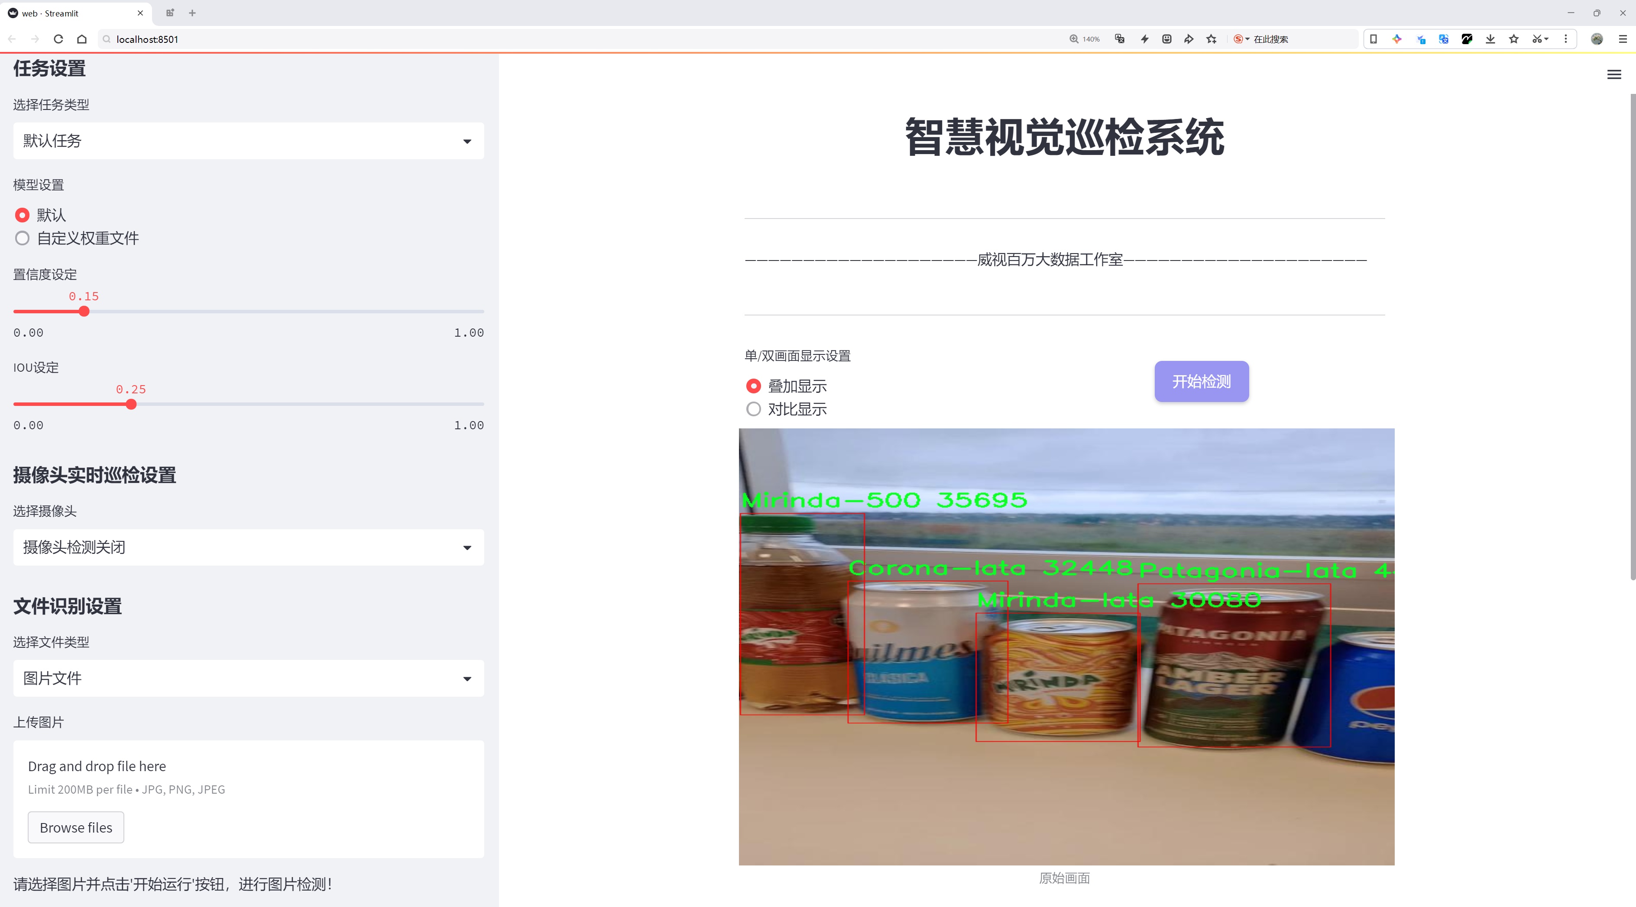Viewport: 1636px width, 907px height.
Task: Open the 图片文件 file type dropdown
Action: 248,679
